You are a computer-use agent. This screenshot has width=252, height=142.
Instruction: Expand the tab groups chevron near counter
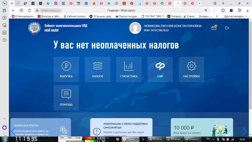[18, 3]
